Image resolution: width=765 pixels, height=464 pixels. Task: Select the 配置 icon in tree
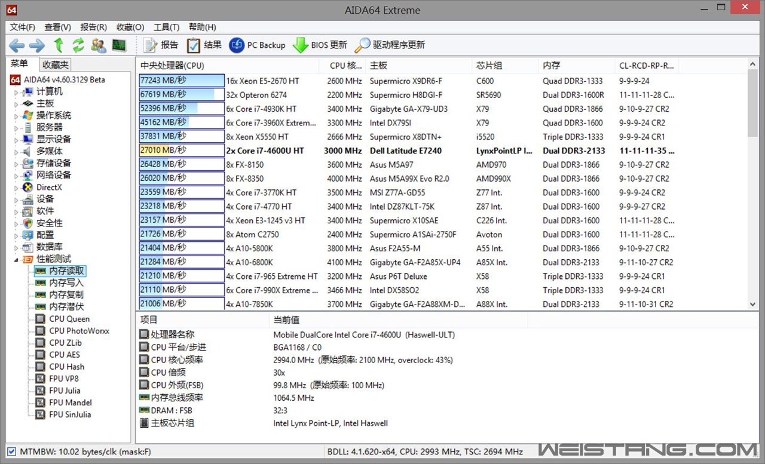[27, 235]
